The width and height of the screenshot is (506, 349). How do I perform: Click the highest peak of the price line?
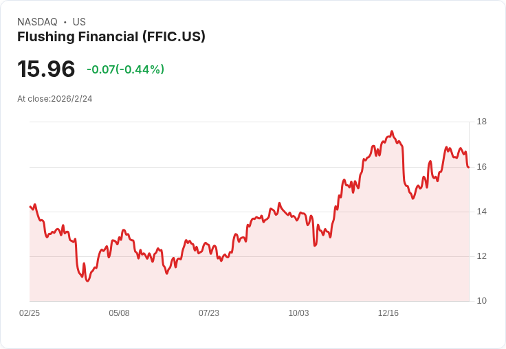pos(392,131)
